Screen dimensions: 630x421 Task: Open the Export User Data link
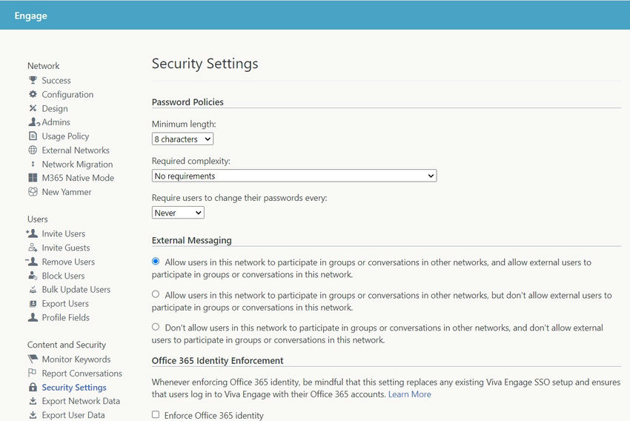(73, 415)
